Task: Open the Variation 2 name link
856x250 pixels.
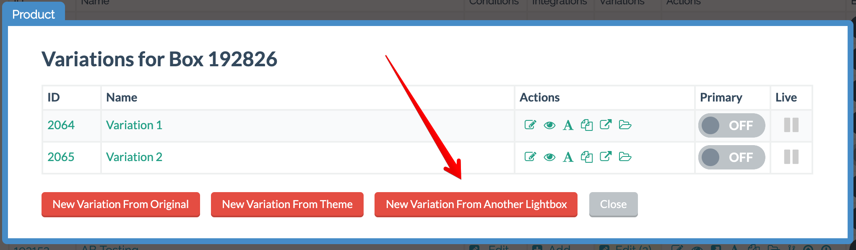Action: point(134,157)
